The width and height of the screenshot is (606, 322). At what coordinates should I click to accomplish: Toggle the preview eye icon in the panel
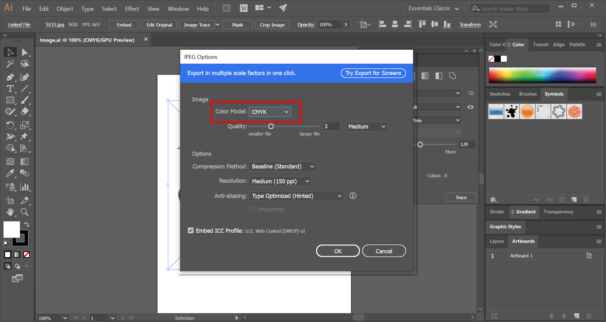tap(470, 107)
